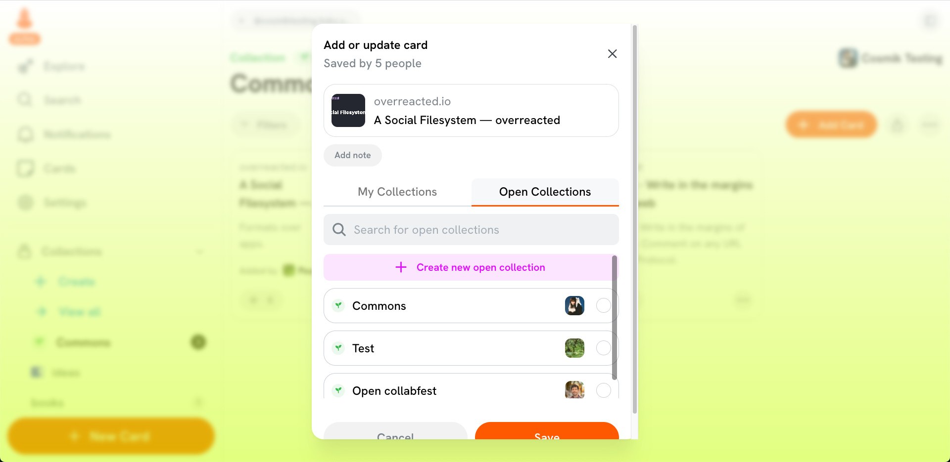Click the orange Save button

click(x=547, y=431)
